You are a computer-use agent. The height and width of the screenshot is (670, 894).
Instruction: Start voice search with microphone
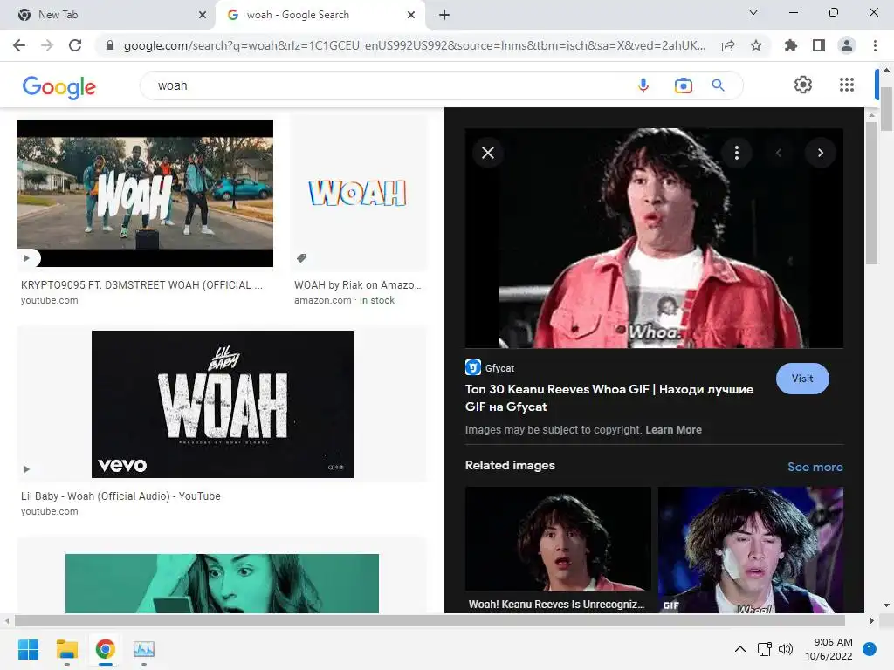point(643,85)
